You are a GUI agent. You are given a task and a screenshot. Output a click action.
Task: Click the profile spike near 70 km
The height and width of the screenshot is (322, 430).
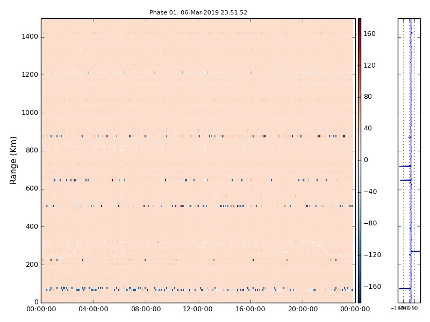[x=405, y=289]
